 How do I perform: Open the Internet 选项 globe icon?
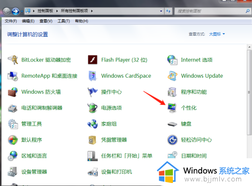point(172,60)
